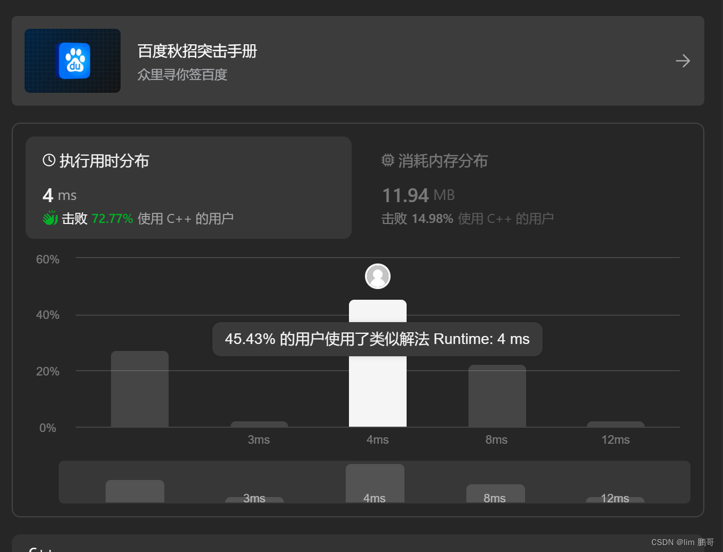Viewport: 723px width, 552px height.
Task: Click the leftmost bar in range overview strip
Action: 135,491
